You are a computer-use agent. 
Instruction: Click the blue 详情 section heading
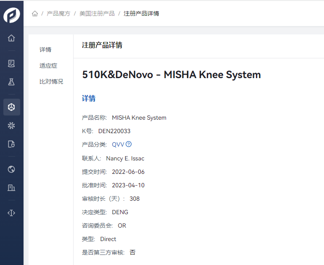[x=89, y=98]
